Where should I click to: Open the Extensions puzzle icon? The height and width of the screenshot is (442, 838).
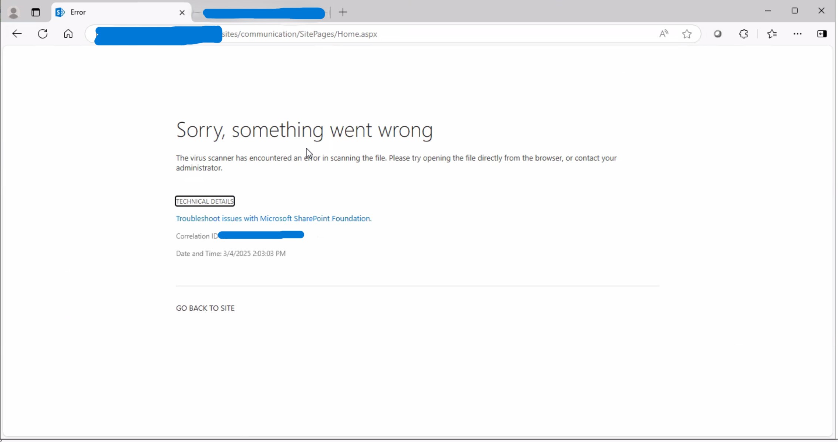pyautogui.click(x=744, y=34)
